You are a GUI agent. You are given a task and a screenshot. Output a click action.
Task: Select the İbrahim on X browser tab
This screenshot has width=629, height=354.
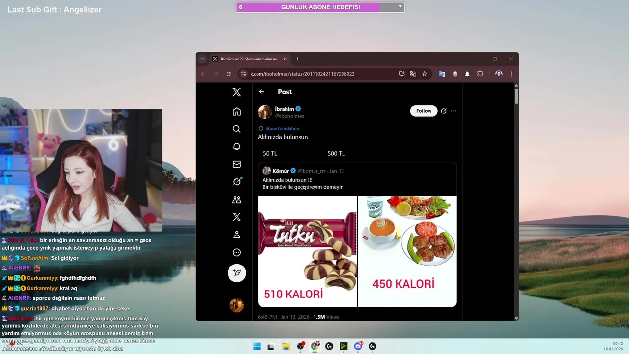pos(250,59)
